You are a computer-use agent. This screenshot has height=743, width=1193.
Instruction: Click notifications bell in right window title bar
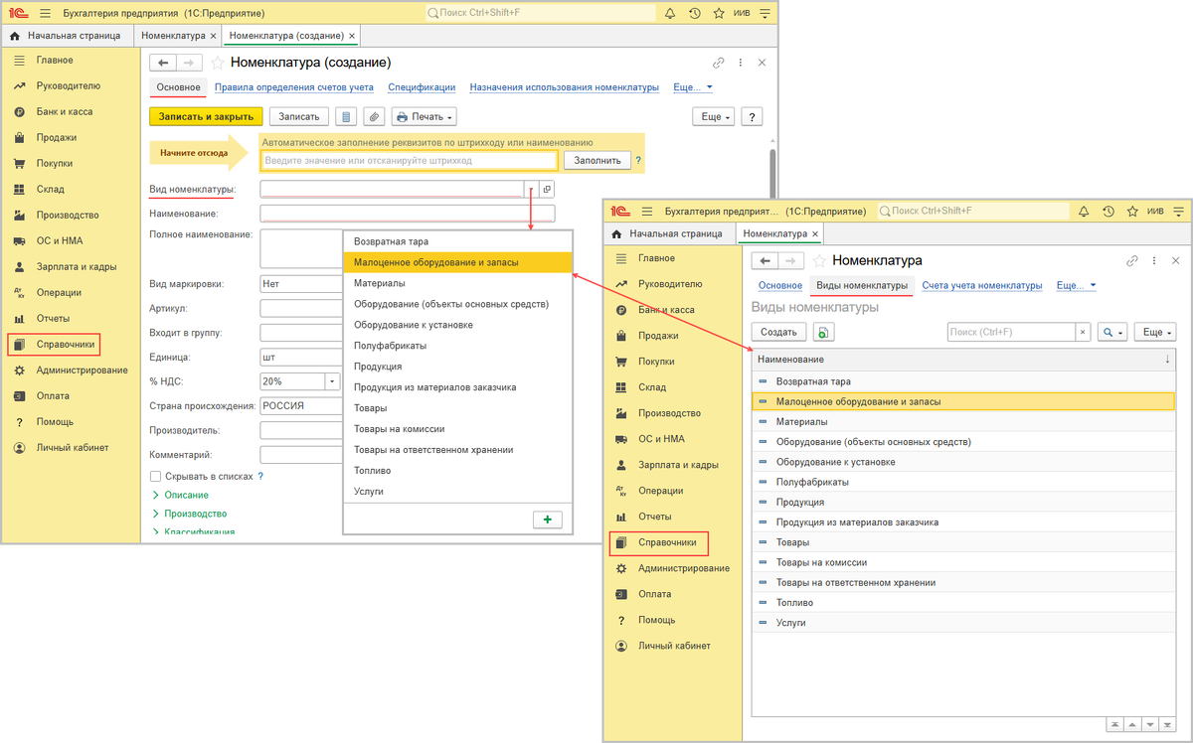point(1084,212)
